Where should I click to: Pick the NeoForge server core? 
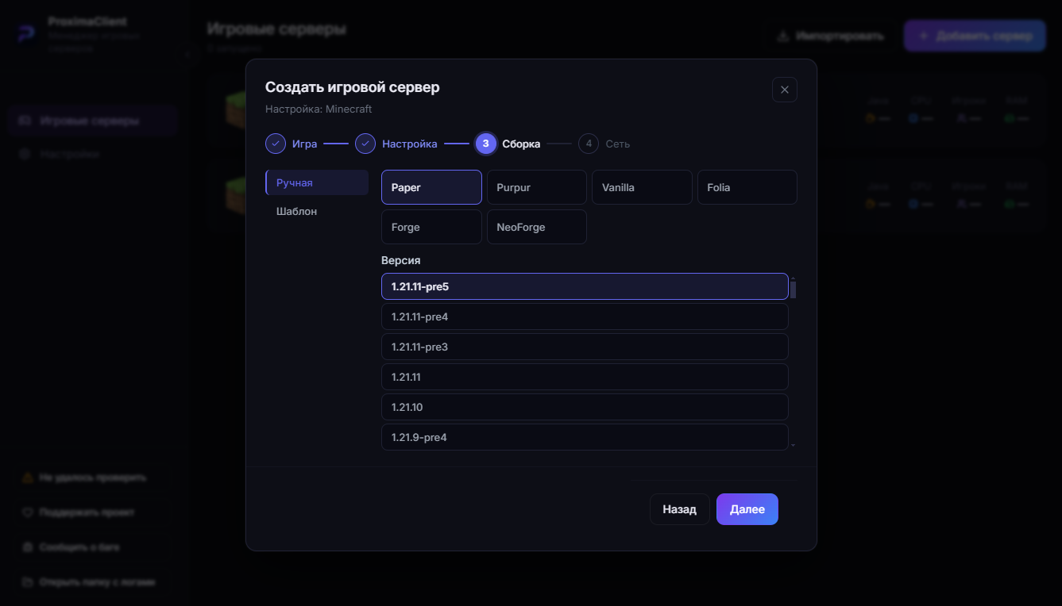(537, 227)
